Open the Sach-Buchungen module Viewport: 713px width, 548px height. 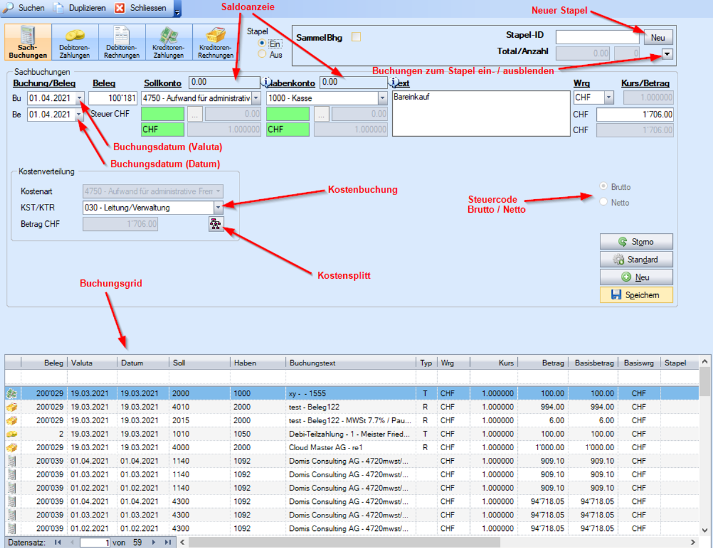[28, 42]
